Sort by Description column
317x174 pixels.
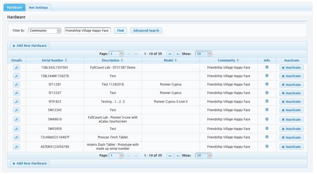113,60
